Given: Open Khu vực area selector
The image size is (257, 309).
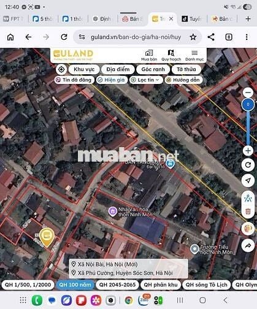Looking at the screenshot, I should pos(84,69).
